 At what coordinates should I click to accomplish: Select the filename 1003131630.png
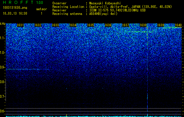15,8
